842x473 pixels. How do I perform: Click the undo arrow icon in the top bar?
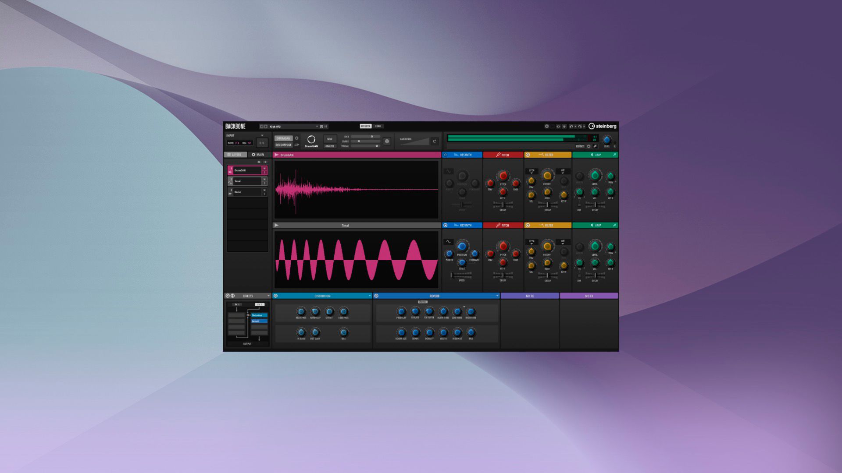tap(571, 127)
